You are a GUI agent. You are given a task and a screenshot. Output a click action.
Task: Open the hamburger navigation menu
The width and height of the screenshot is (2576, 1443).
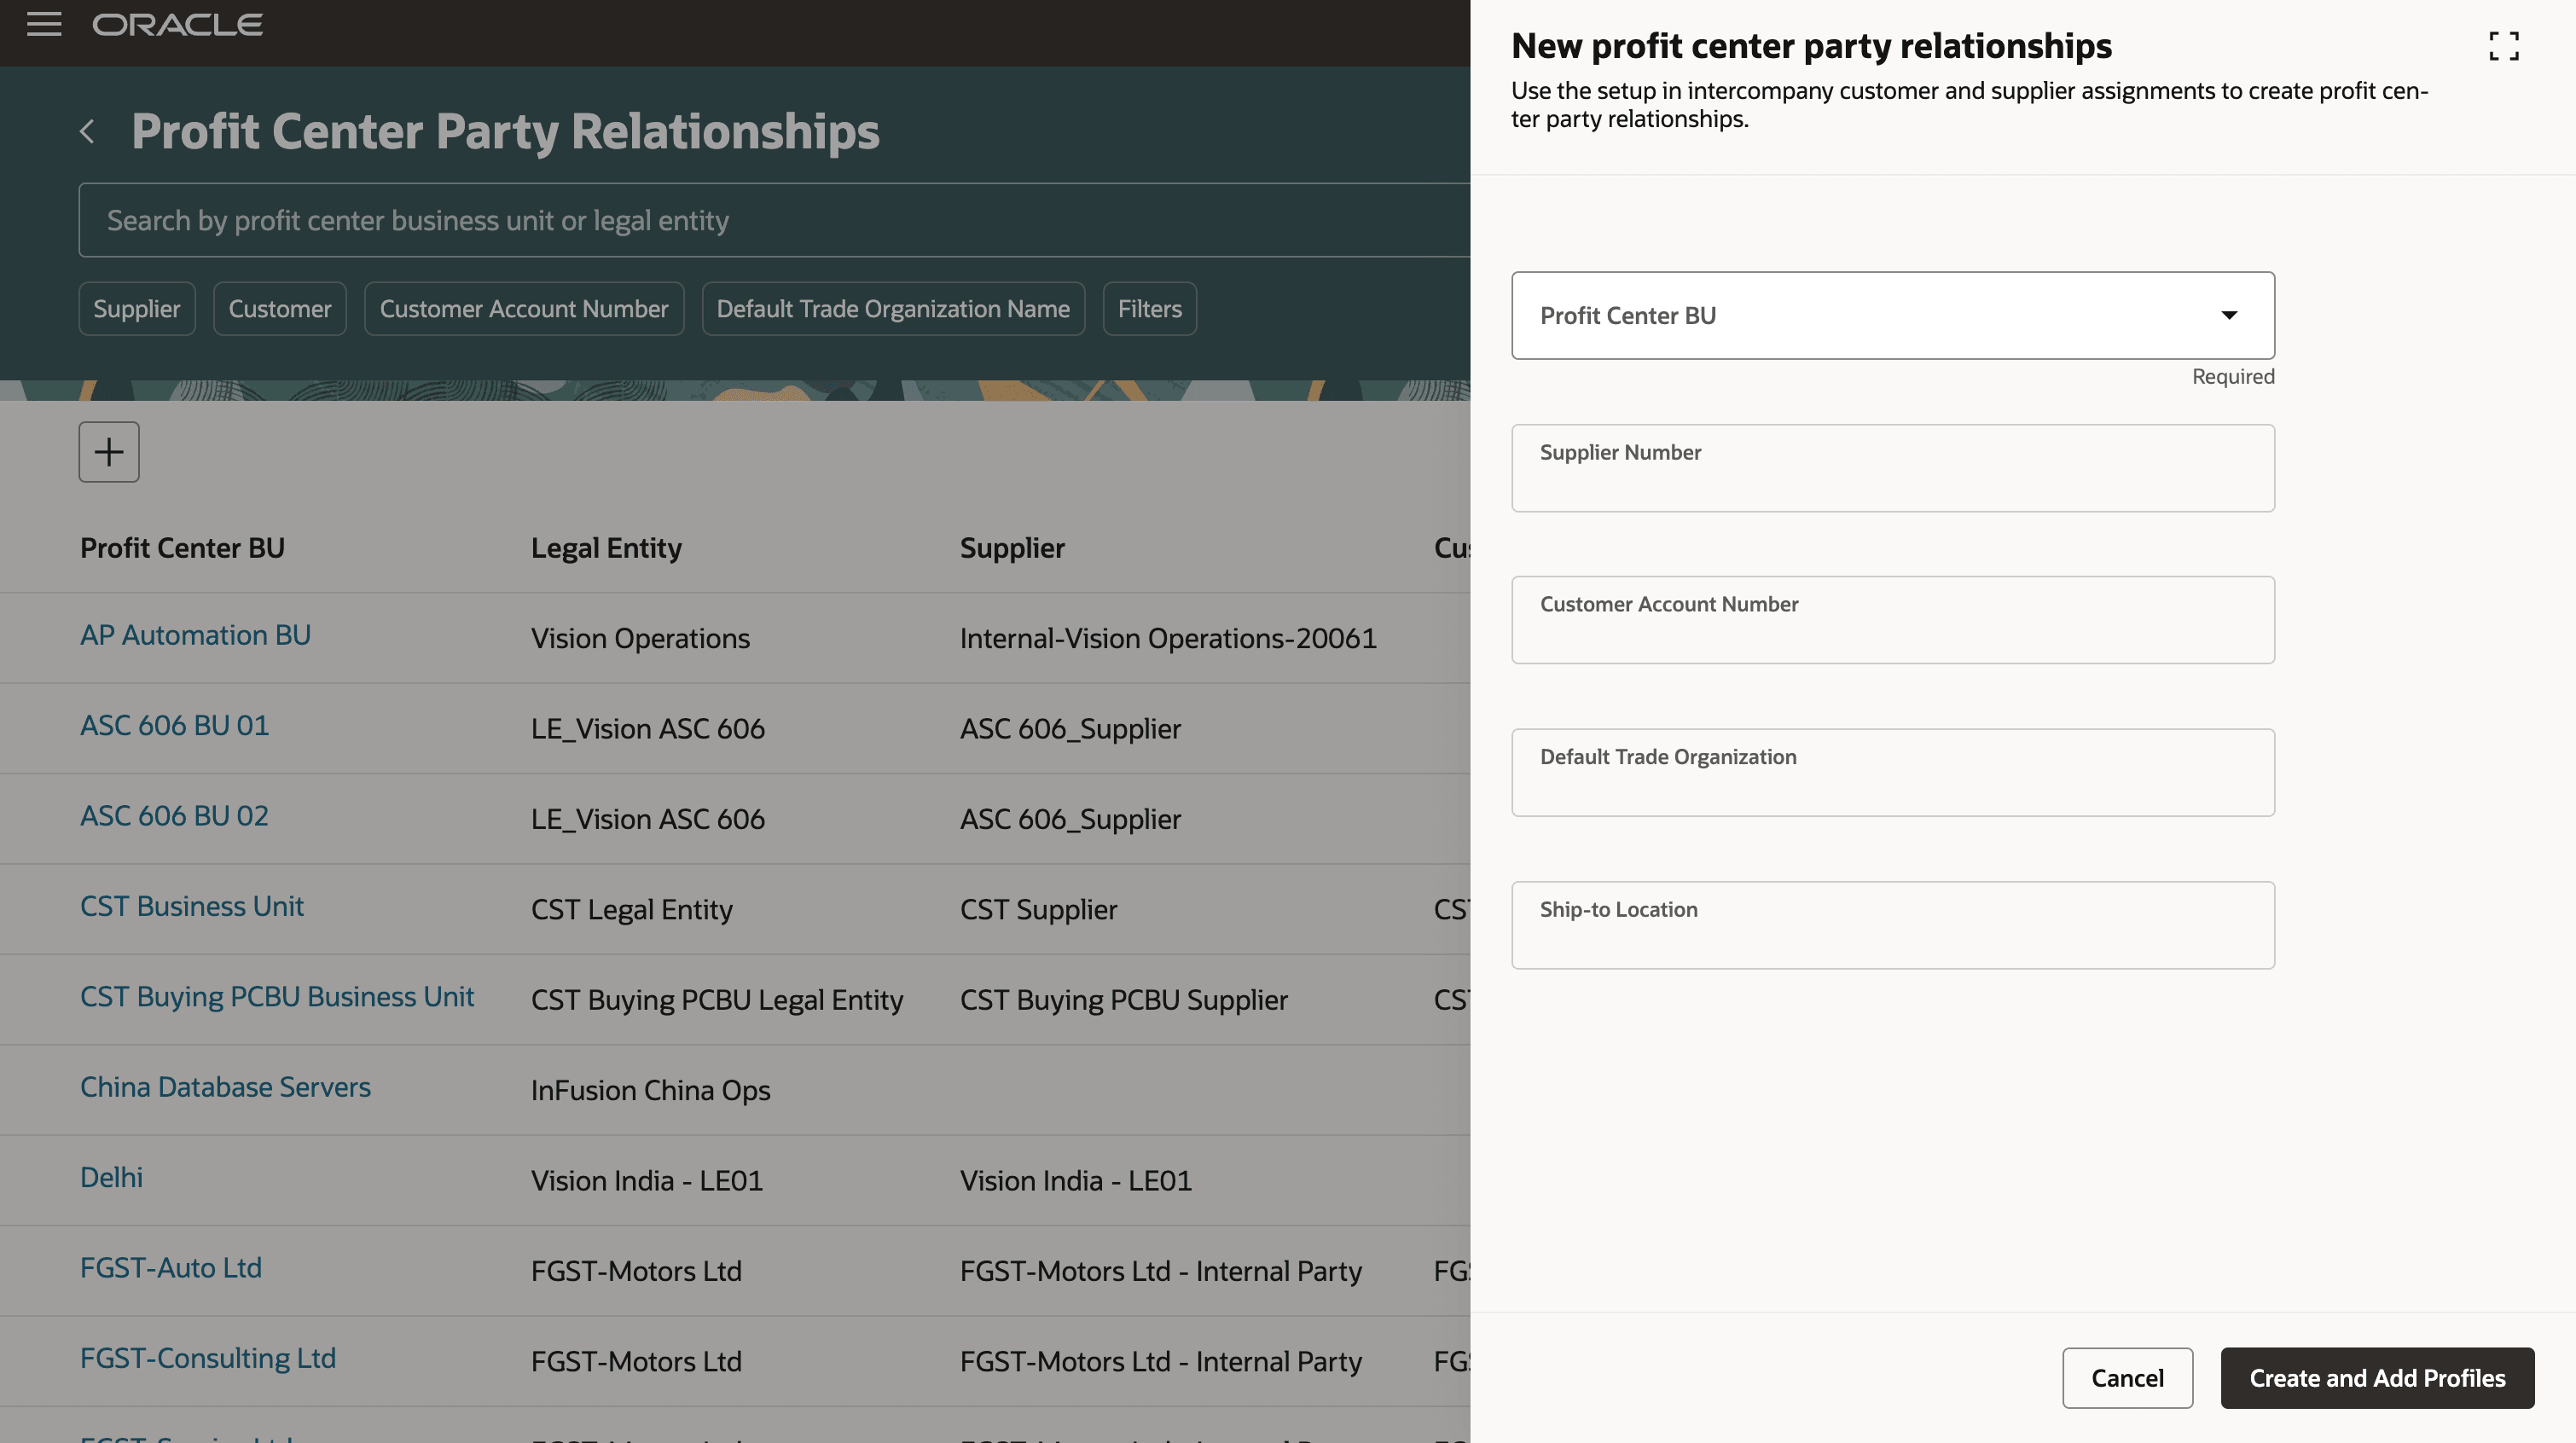click(44, 24)
